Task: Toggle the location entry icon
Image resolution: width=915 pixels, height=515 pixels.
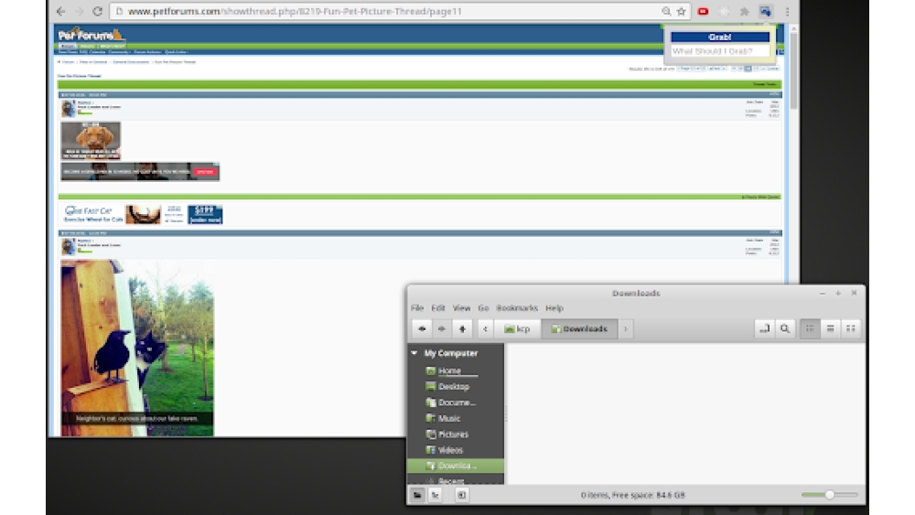Action: point(764,329)
